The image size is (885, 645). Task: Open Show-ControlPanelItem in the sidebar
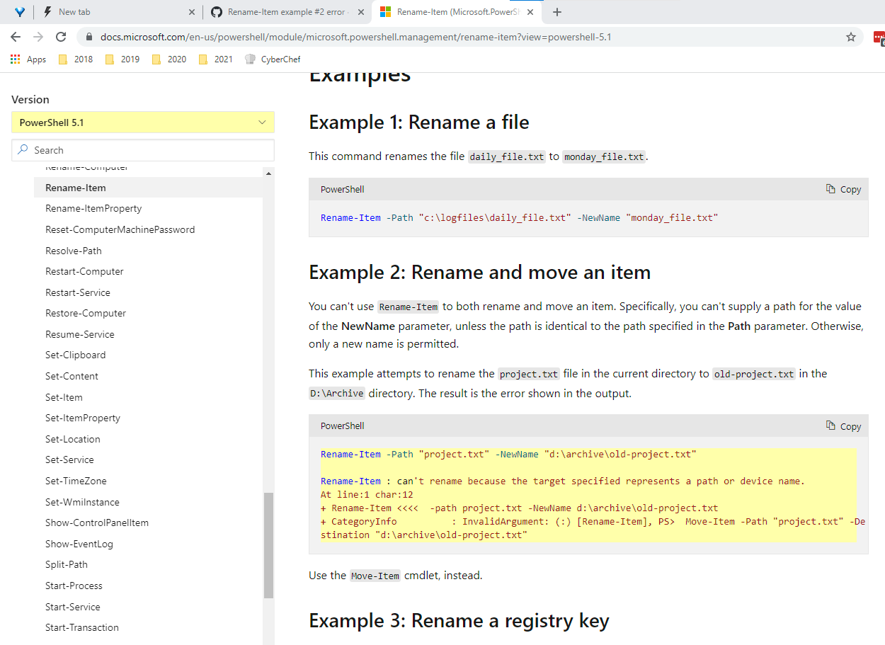point(97,523)
